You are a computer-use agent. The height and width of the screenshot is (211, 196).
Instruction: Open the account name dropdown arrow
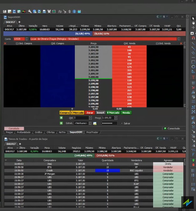pos(179,39)
